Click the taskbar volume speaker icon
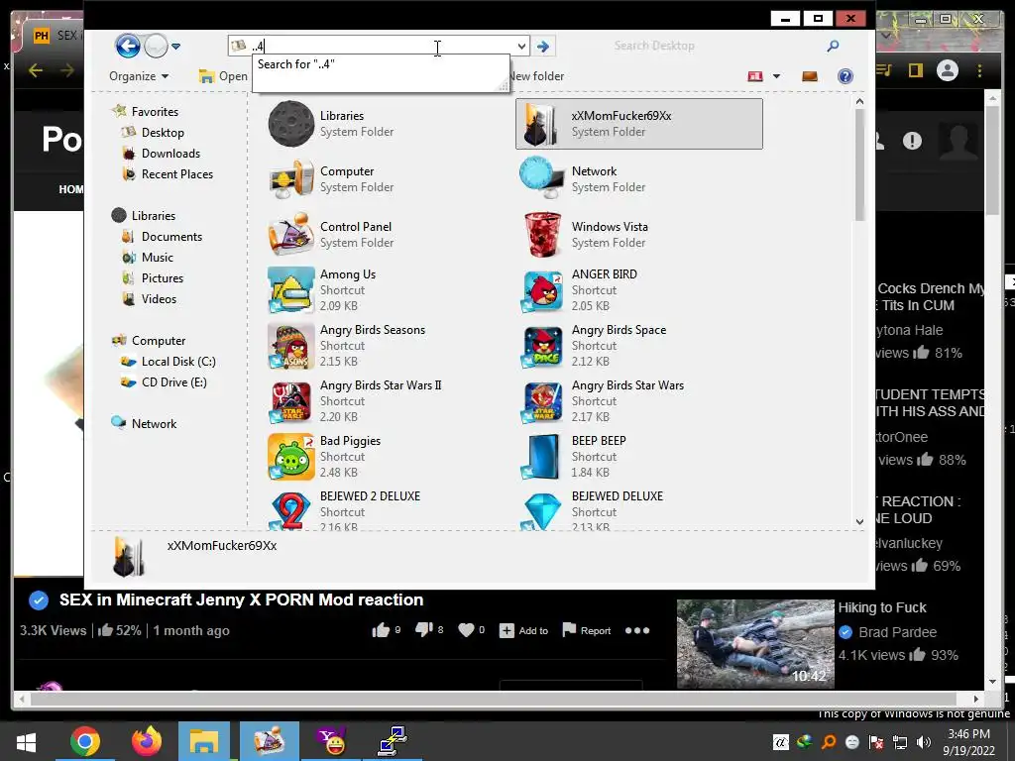This screenshot has width=1015, height=761. pos(924,741)
